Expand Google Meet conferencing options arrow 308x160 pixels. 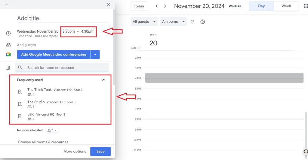(95, 55)
